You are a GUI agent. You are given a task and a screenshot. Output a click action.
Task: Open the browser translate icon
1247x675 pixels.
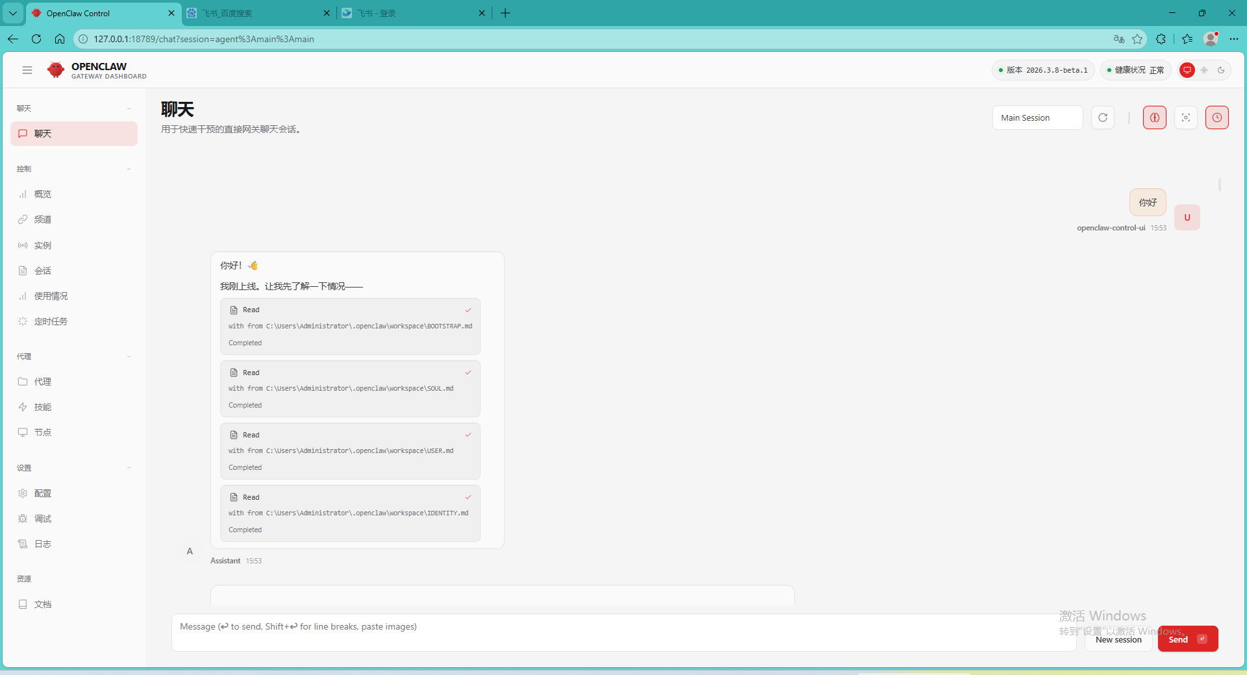point(1119,39)
